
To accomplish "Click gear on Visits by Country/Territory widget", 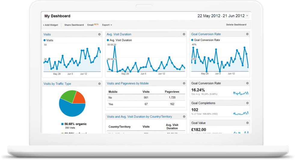I will [184, 116].
